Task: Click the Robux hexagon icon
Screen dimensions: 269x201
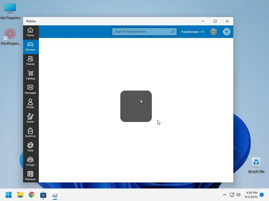Action: pyautogui.click(x=214, y=32)
